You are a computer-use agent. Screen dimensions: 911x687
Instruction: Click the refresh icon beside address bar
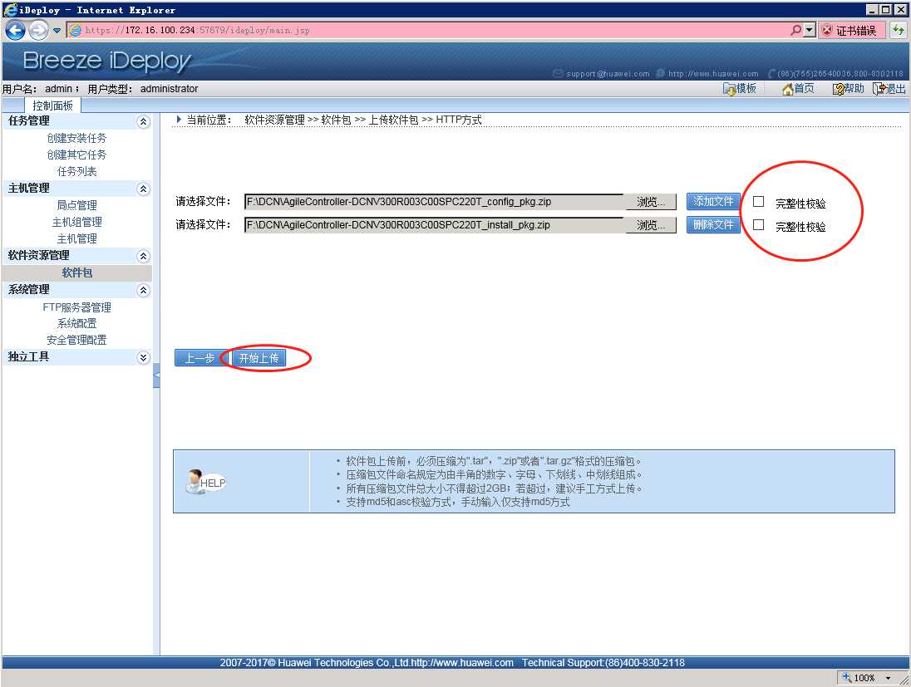coord(899,30)
